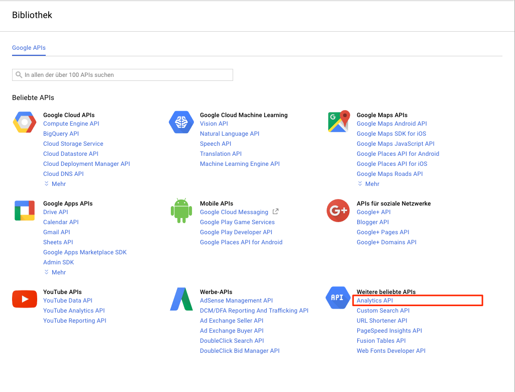Open Machine Learning Engine API

click(240, 164)
